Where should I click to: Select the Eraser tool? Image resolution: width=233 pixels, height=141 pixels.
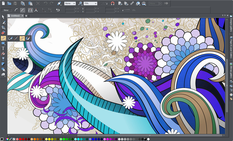click(x=3, y=33)
